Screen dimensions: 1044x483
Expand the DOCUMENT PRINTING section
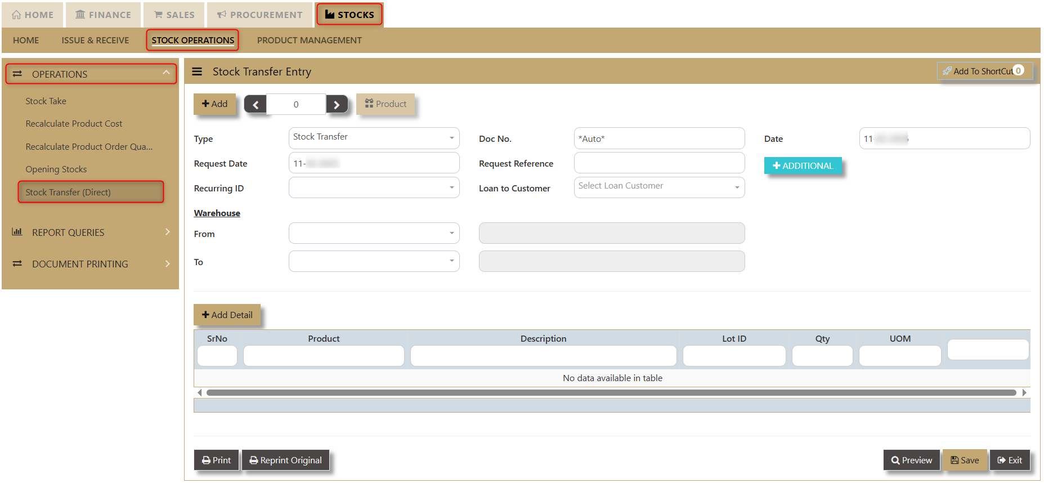click(91, 264)
